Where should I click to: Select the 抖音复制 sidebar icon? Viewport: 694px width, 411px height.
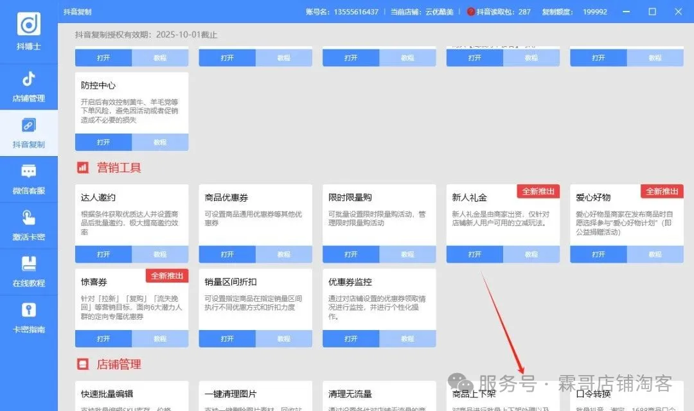coord(28,126)
